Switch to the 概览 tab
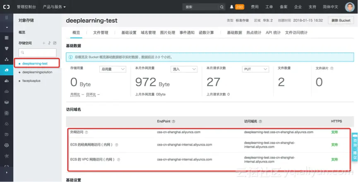The width and height of the screenshot is (358, 182). (x=76, y=33)
